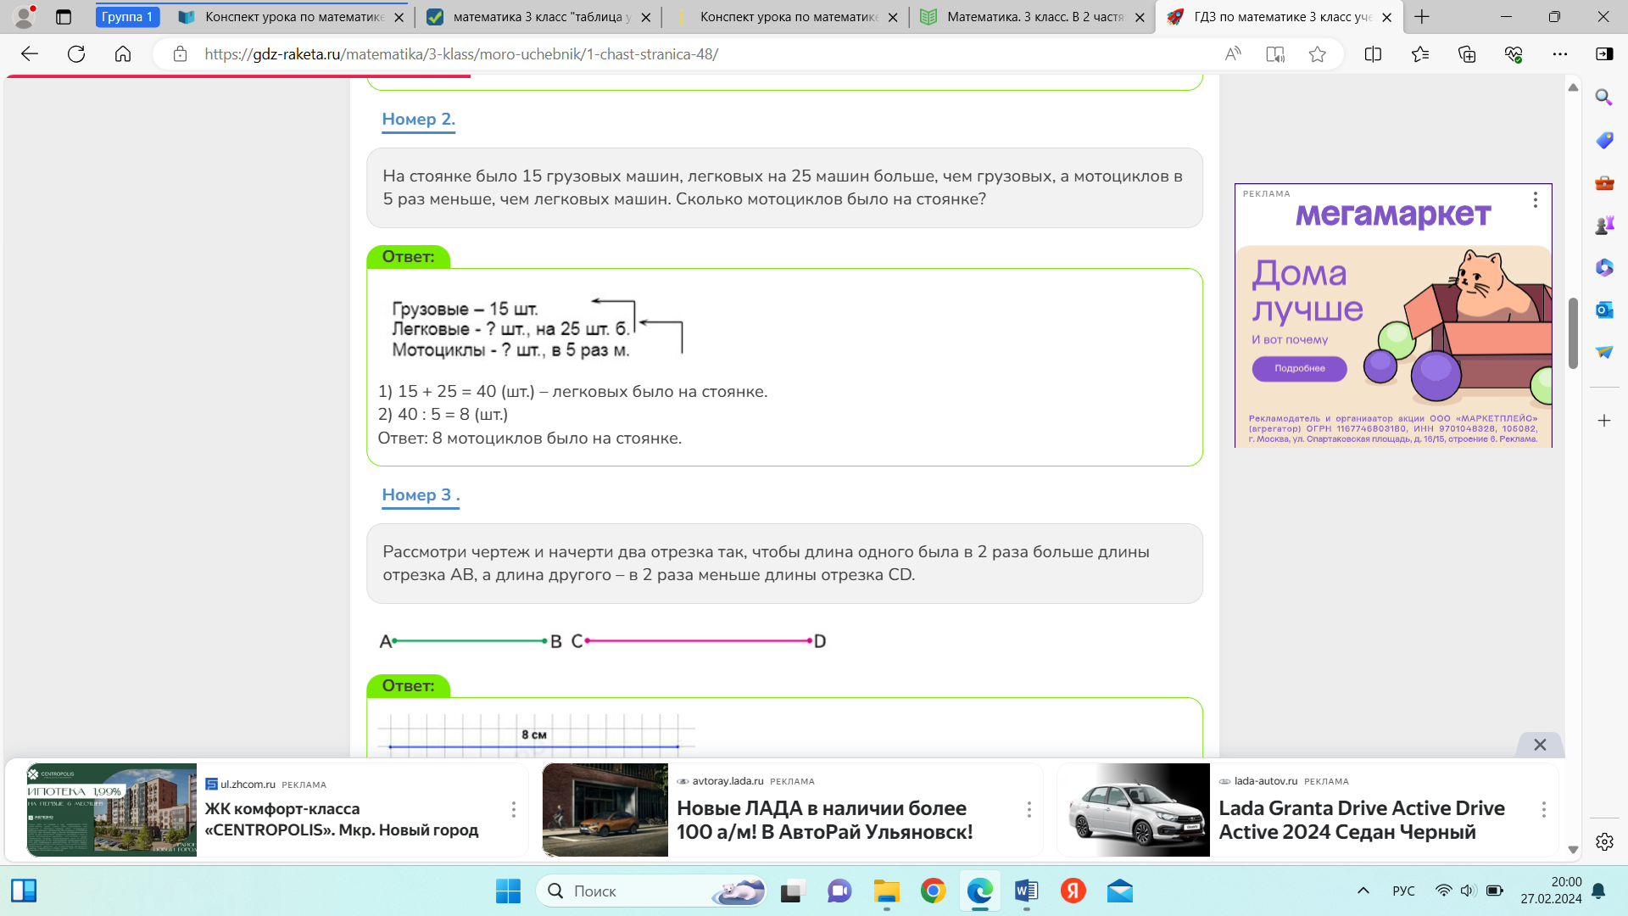Open the Группа 1 tab group label
Viewport: 1628px width, 916px height.
127,17
